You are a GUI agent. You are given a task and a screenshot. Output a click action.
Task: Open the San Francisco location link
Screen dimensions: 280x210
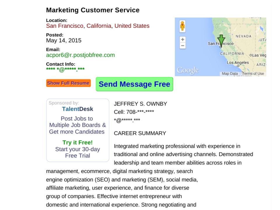(x=65, y=26)
